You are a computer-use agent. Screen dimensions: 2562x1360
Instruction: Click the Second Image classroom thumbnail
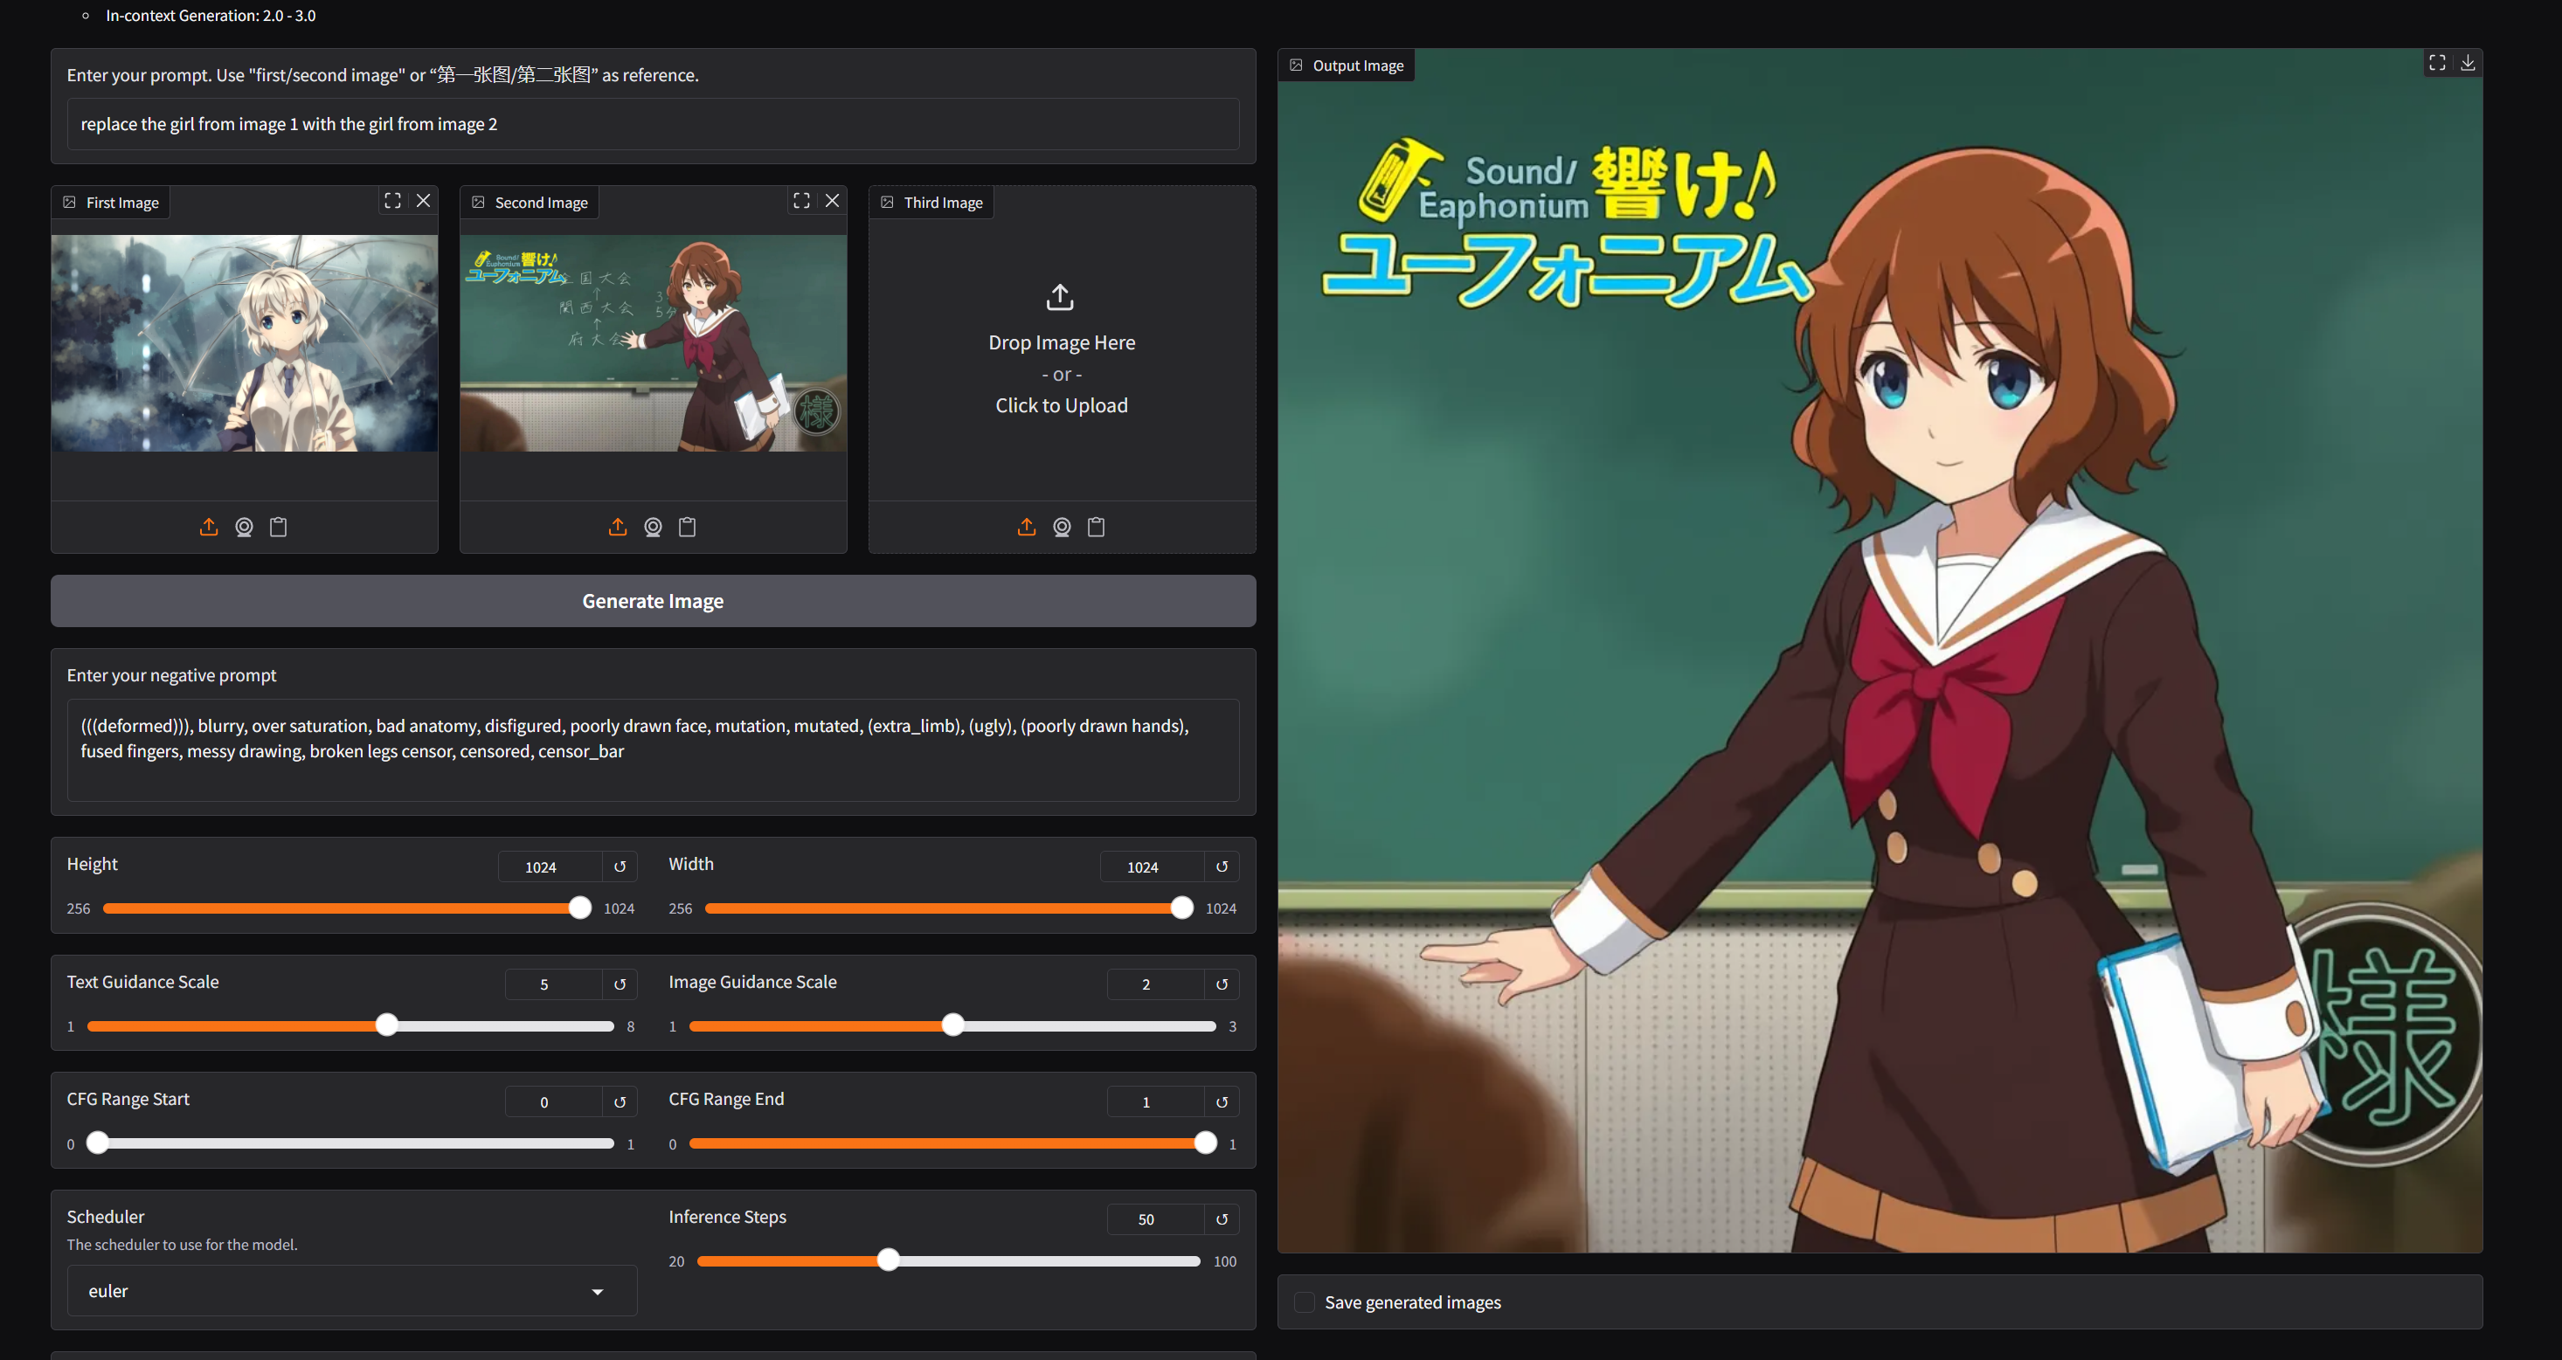pos(654,343)
